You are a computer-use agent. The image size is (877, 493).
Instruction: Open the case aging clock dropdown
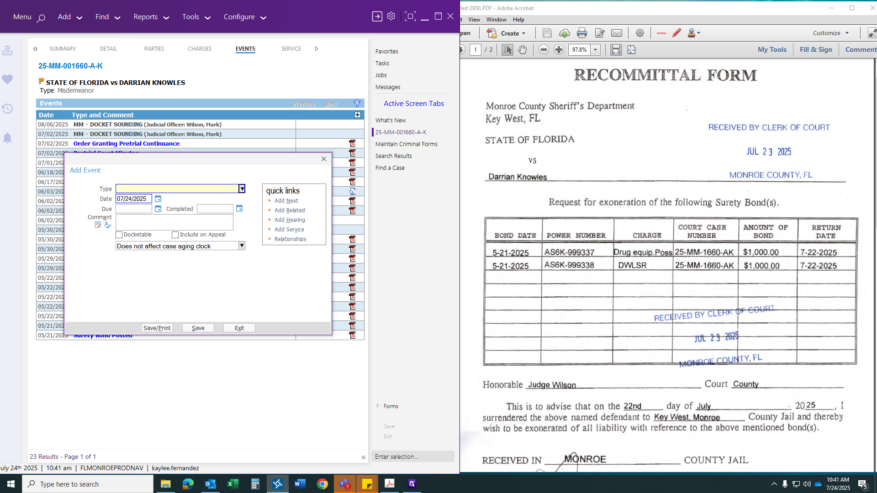[x=242, y=246]
